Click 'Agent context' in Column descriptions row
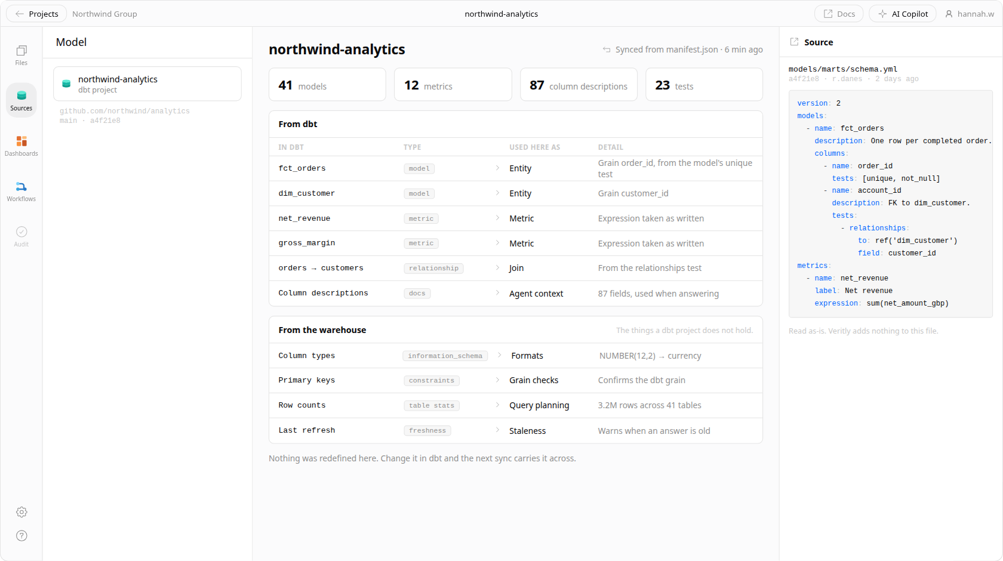The image size is (1003, 561). click(536, 294)
